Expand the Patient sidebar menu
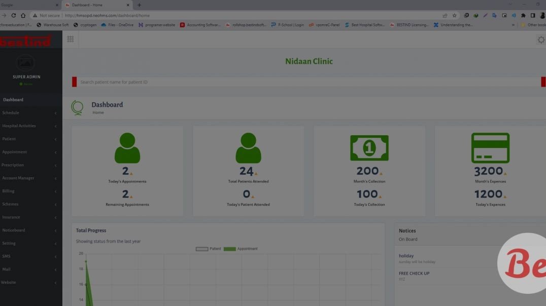This screenshot has width=546, height=306. pyautogui.click(x=15, y=139)
